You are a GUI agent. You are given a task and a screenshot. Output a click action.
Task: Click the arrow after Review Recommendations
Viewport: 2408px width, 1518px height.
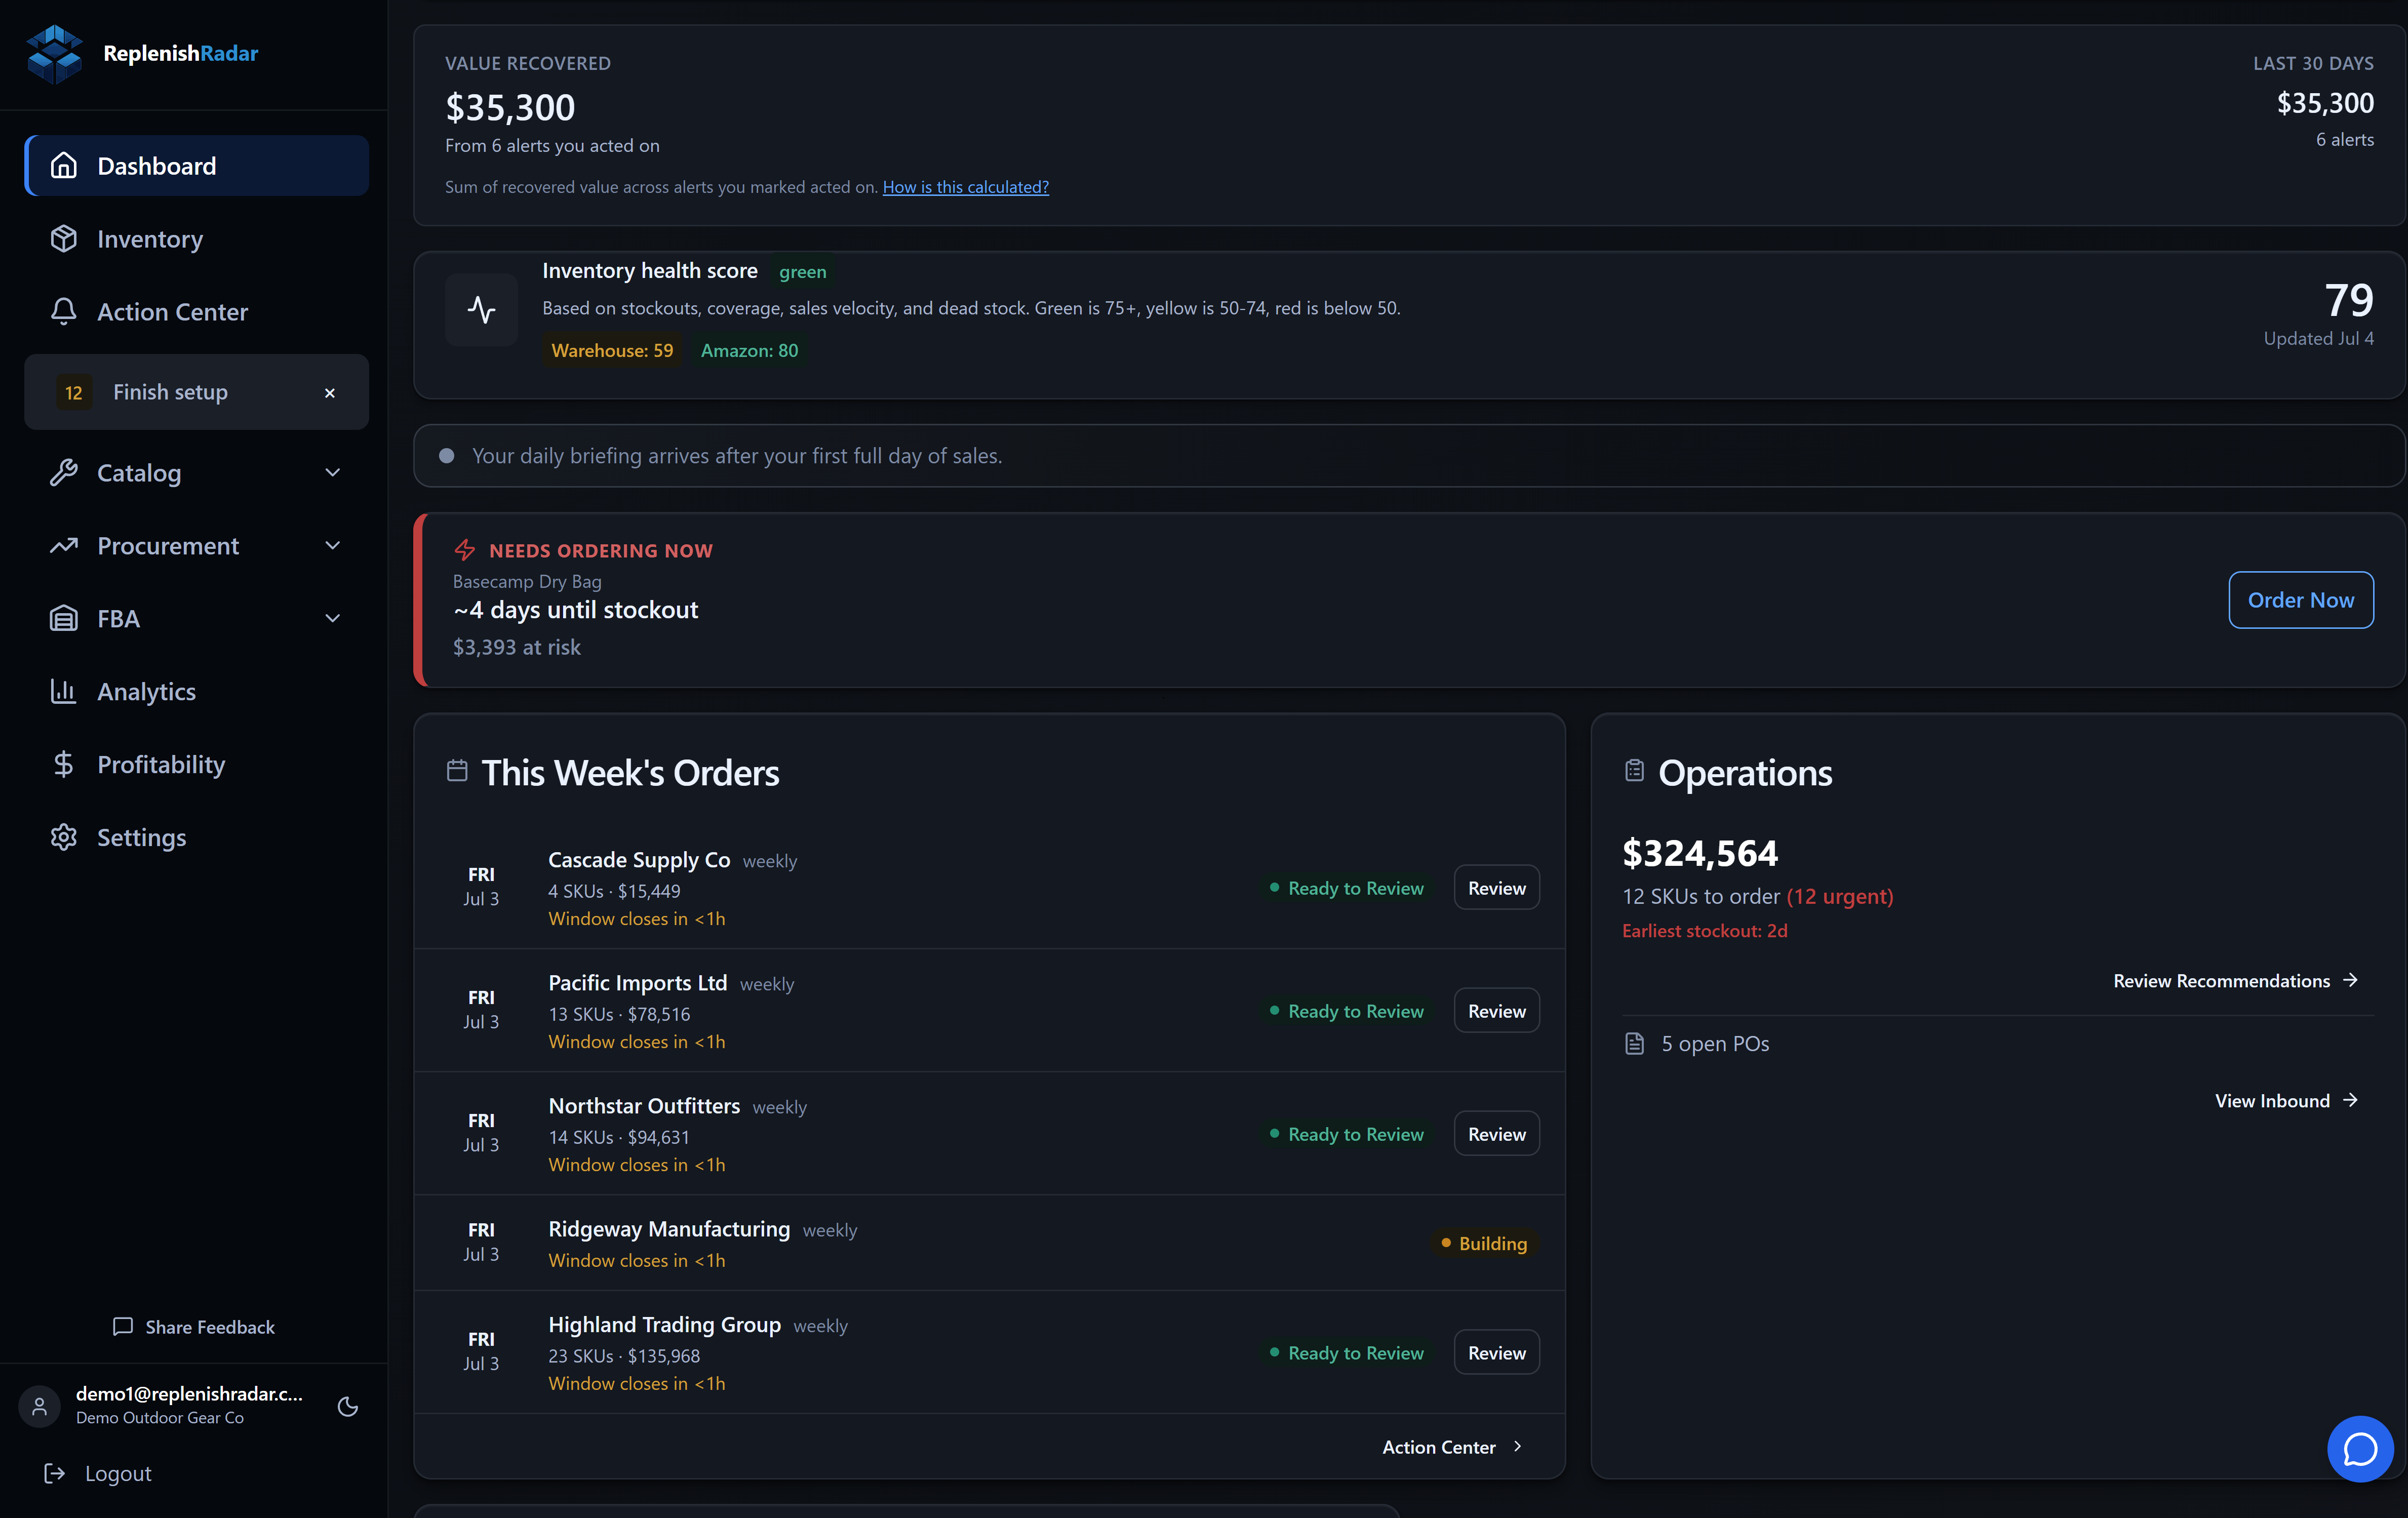coord(2351,981)
